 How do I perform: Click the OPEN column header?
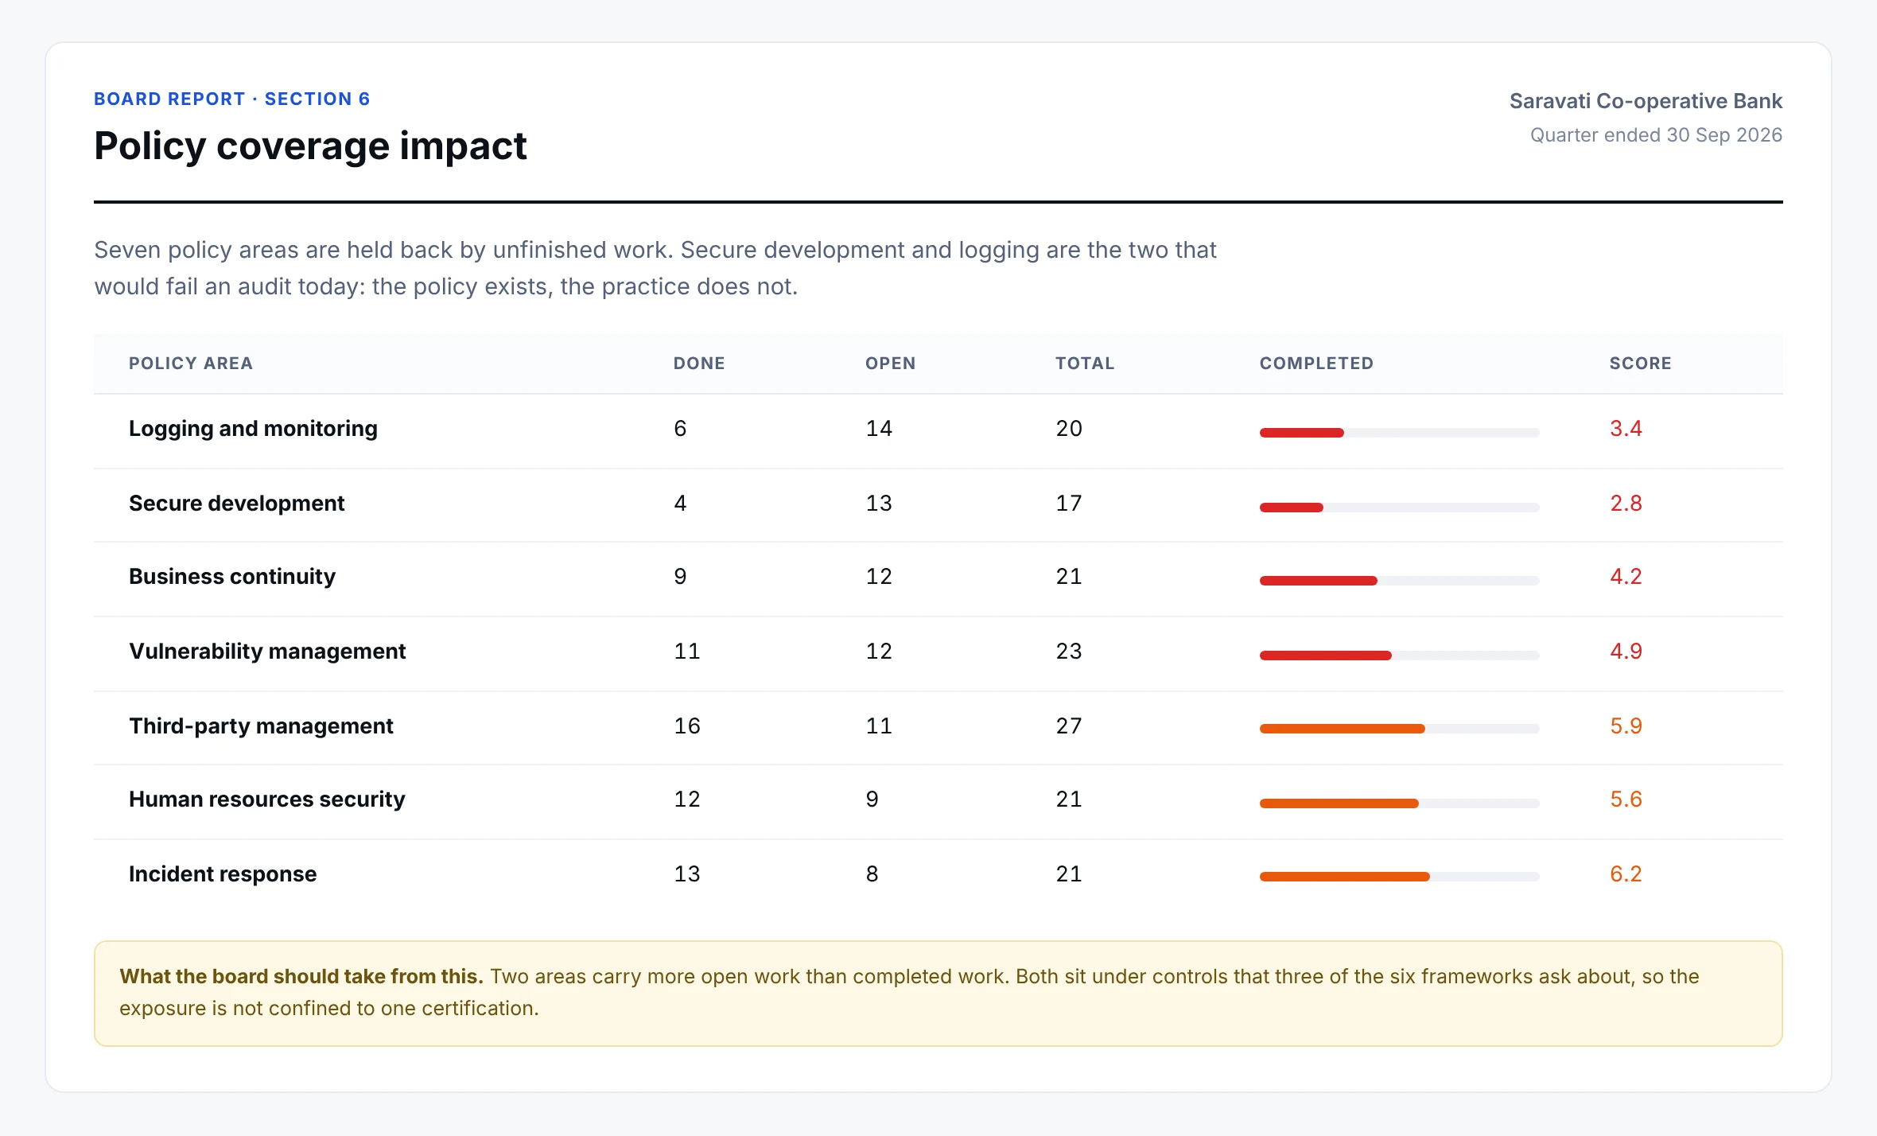click(x=890, y=364)
